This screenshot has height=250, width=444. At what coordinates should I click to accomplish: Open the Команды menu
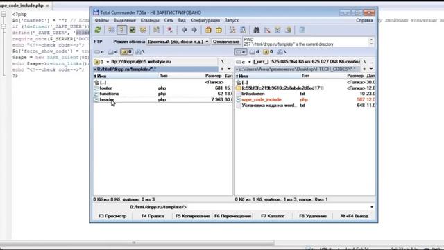coord(150,20)
